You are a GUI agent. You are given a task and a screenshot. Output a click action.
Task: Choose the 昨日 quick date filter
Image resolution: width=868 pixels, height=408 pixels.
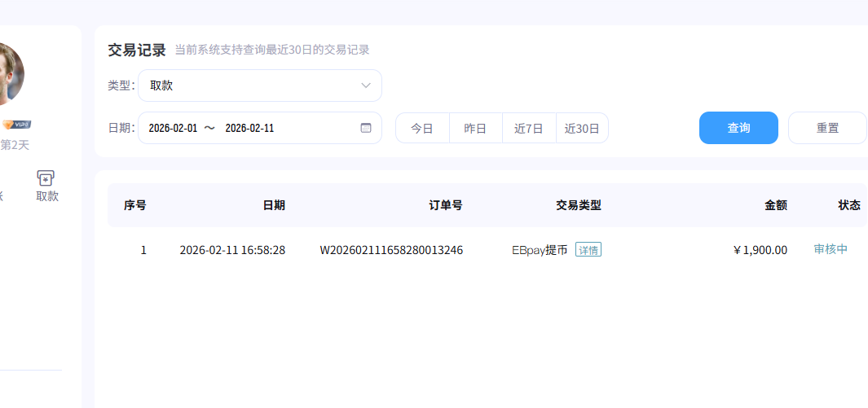[475, 128]
